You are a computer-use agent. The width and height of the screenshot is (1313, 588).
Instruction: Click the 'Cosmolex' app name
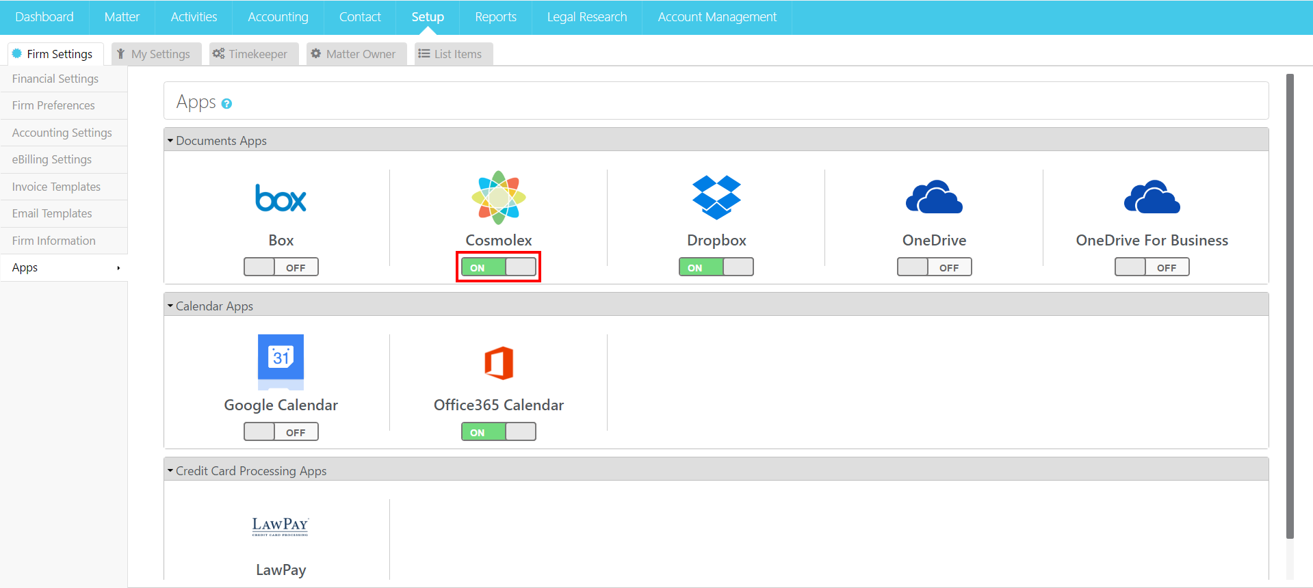499,240
